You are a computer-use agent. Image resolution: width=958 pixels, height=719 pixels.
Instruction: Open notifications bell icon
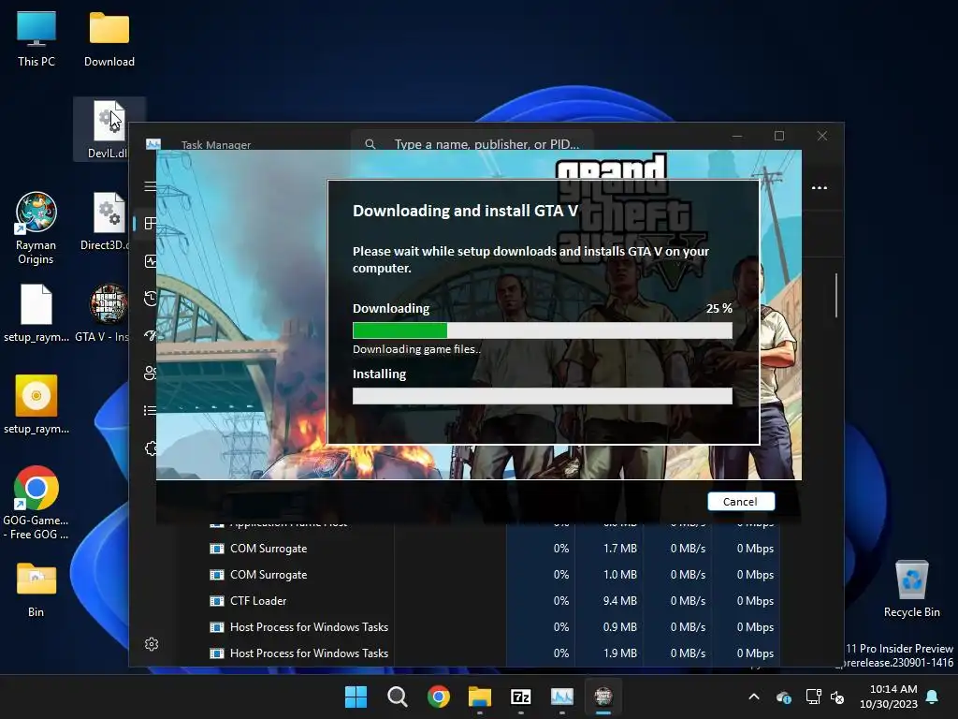coord(933,697)
